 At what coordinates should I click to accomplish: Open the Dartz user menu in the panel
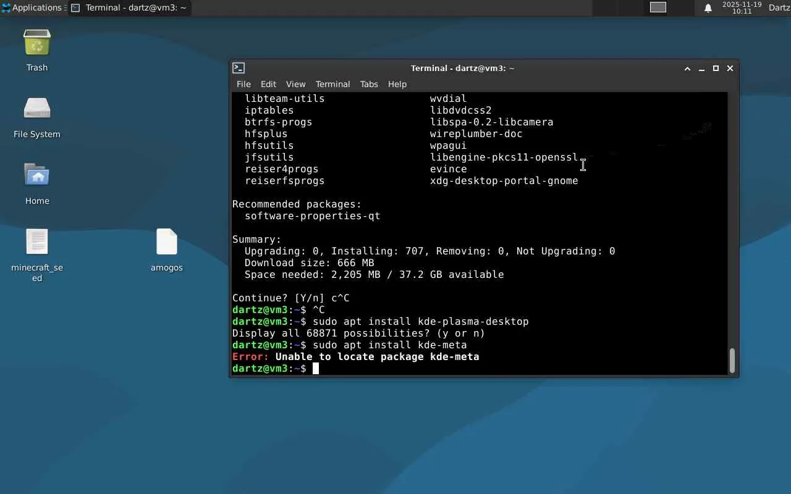(779, 8)
